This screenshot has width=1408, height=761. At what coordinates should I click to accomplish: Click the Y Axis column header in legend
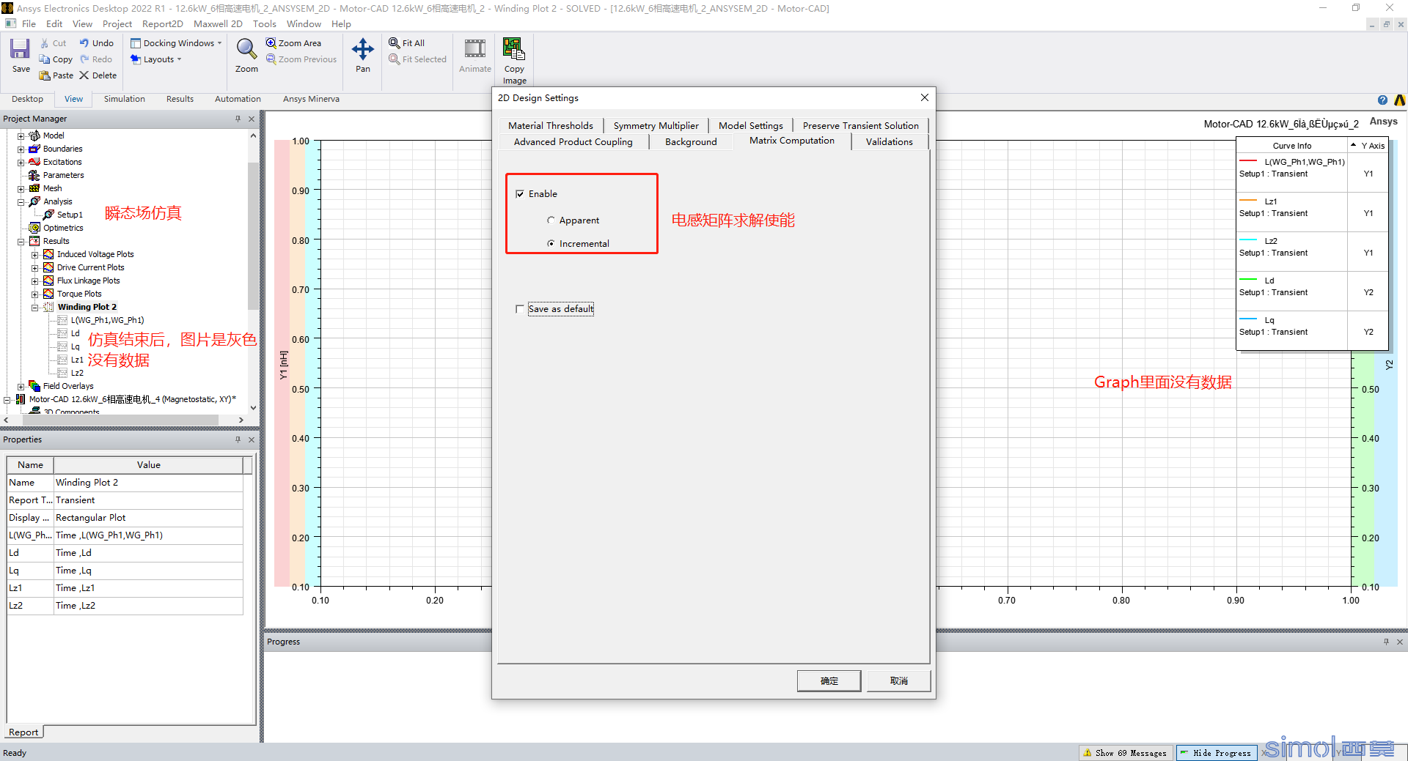coord(1368,146)
